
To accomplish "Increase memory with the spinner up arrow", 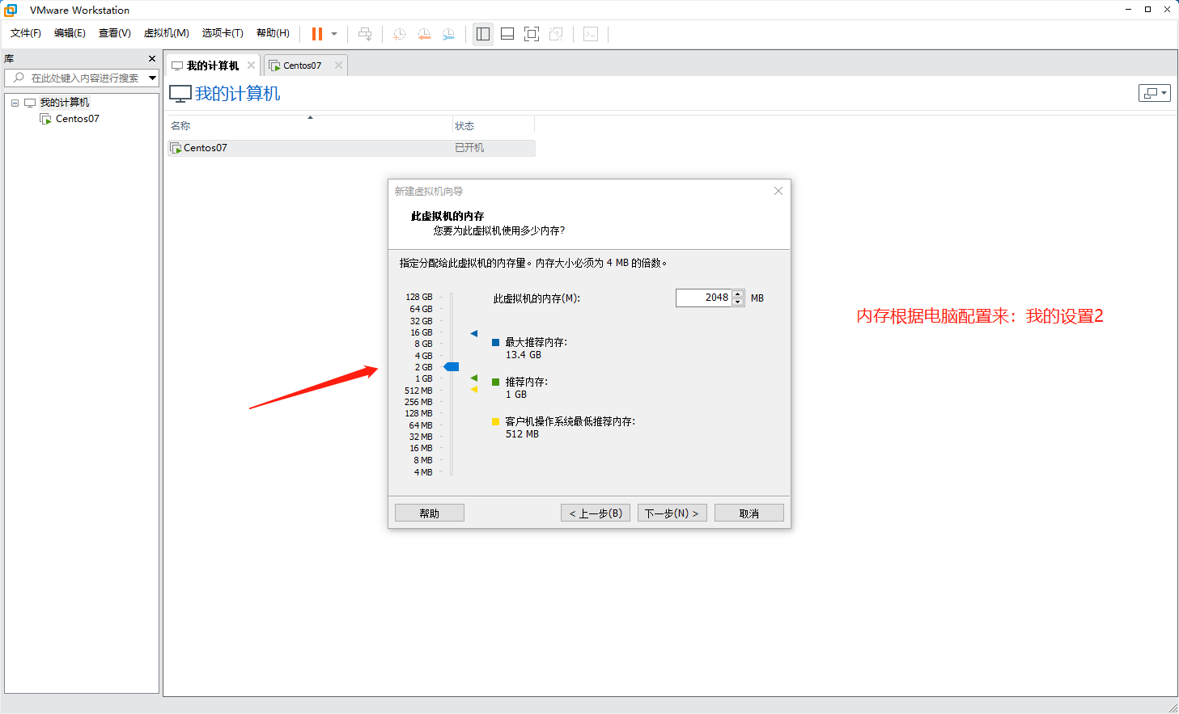I will point(738,294).
